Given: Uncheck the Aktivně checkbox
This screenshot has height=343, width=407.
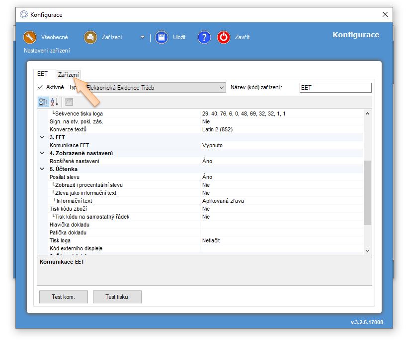Looking at the screenshot, I should (40, 87).
